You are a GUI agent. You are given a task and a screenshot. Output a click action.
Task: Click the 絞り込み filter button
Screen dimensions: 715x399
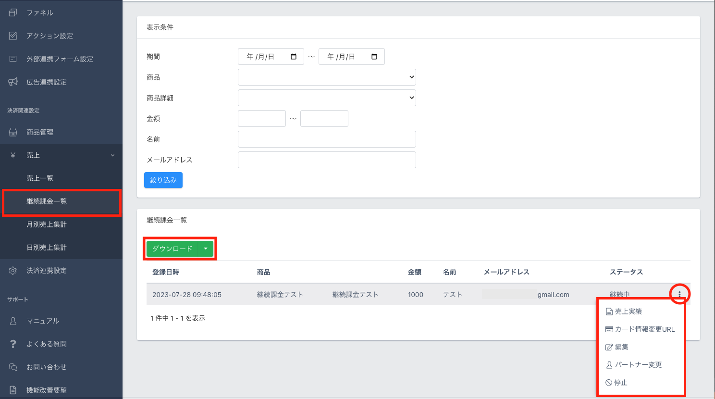point(163,180)
